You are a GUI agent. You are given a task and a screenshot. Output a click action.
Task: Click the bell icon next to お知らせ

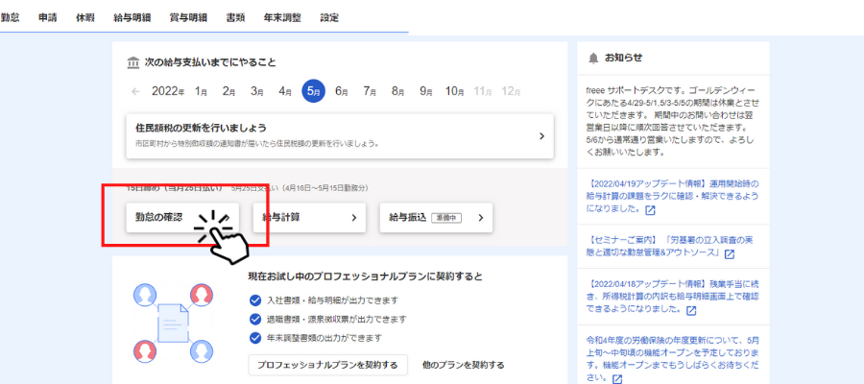[592, 58]
